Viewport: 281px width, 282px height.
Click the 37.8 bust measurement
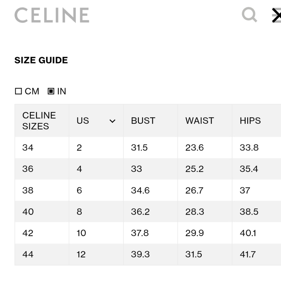(x=140, y=233)
